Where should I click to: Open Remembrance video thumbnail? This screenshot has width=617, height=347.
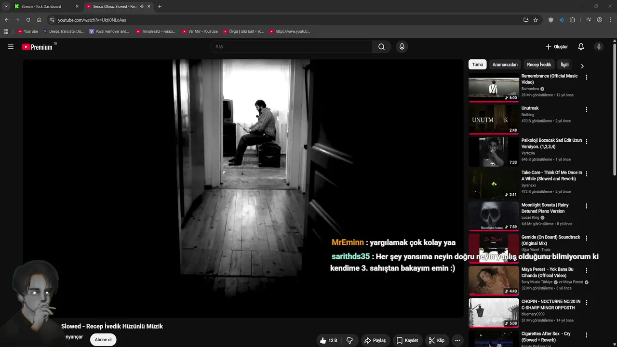click(x=494, y=87)
